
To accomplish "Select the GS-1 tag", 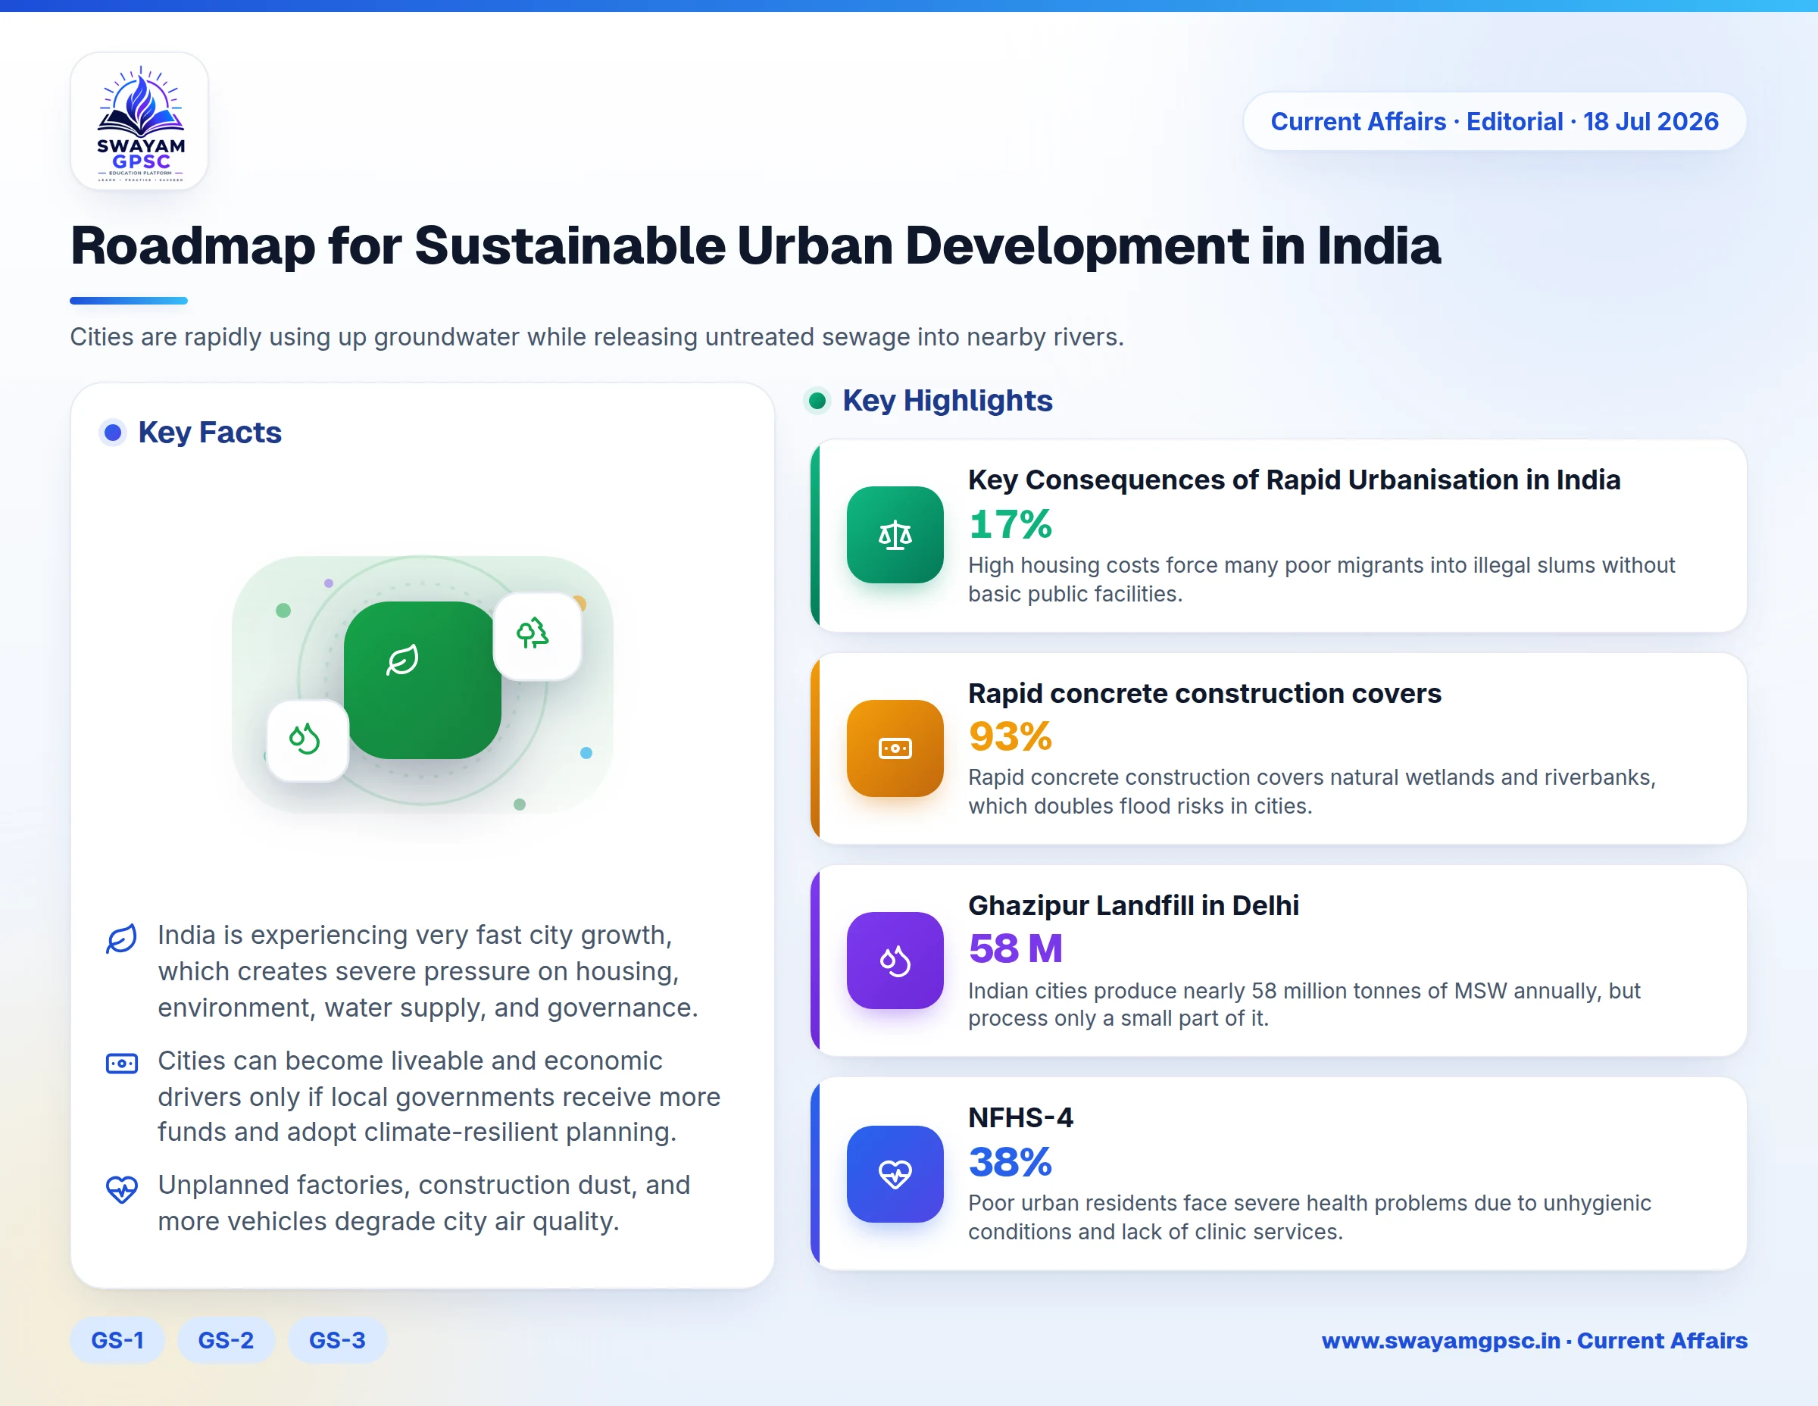I will [x=117, y=1340].
